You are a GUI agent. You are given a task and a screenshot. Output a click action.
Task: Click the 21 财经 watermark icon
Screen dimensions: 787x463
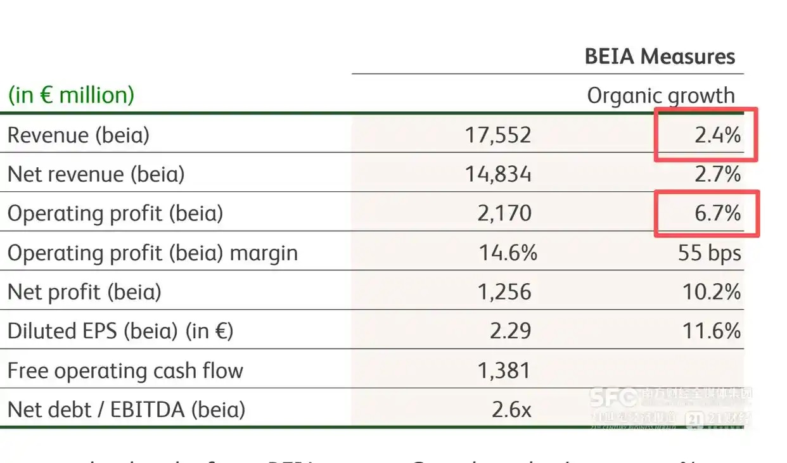[694, 419]
